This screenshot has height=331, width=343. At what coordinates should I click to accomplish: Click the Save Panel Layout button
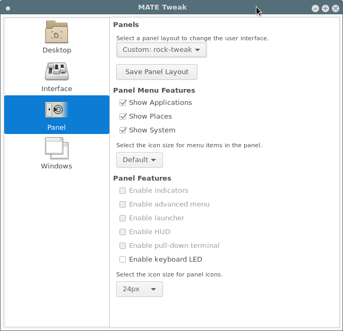point(157,72)
